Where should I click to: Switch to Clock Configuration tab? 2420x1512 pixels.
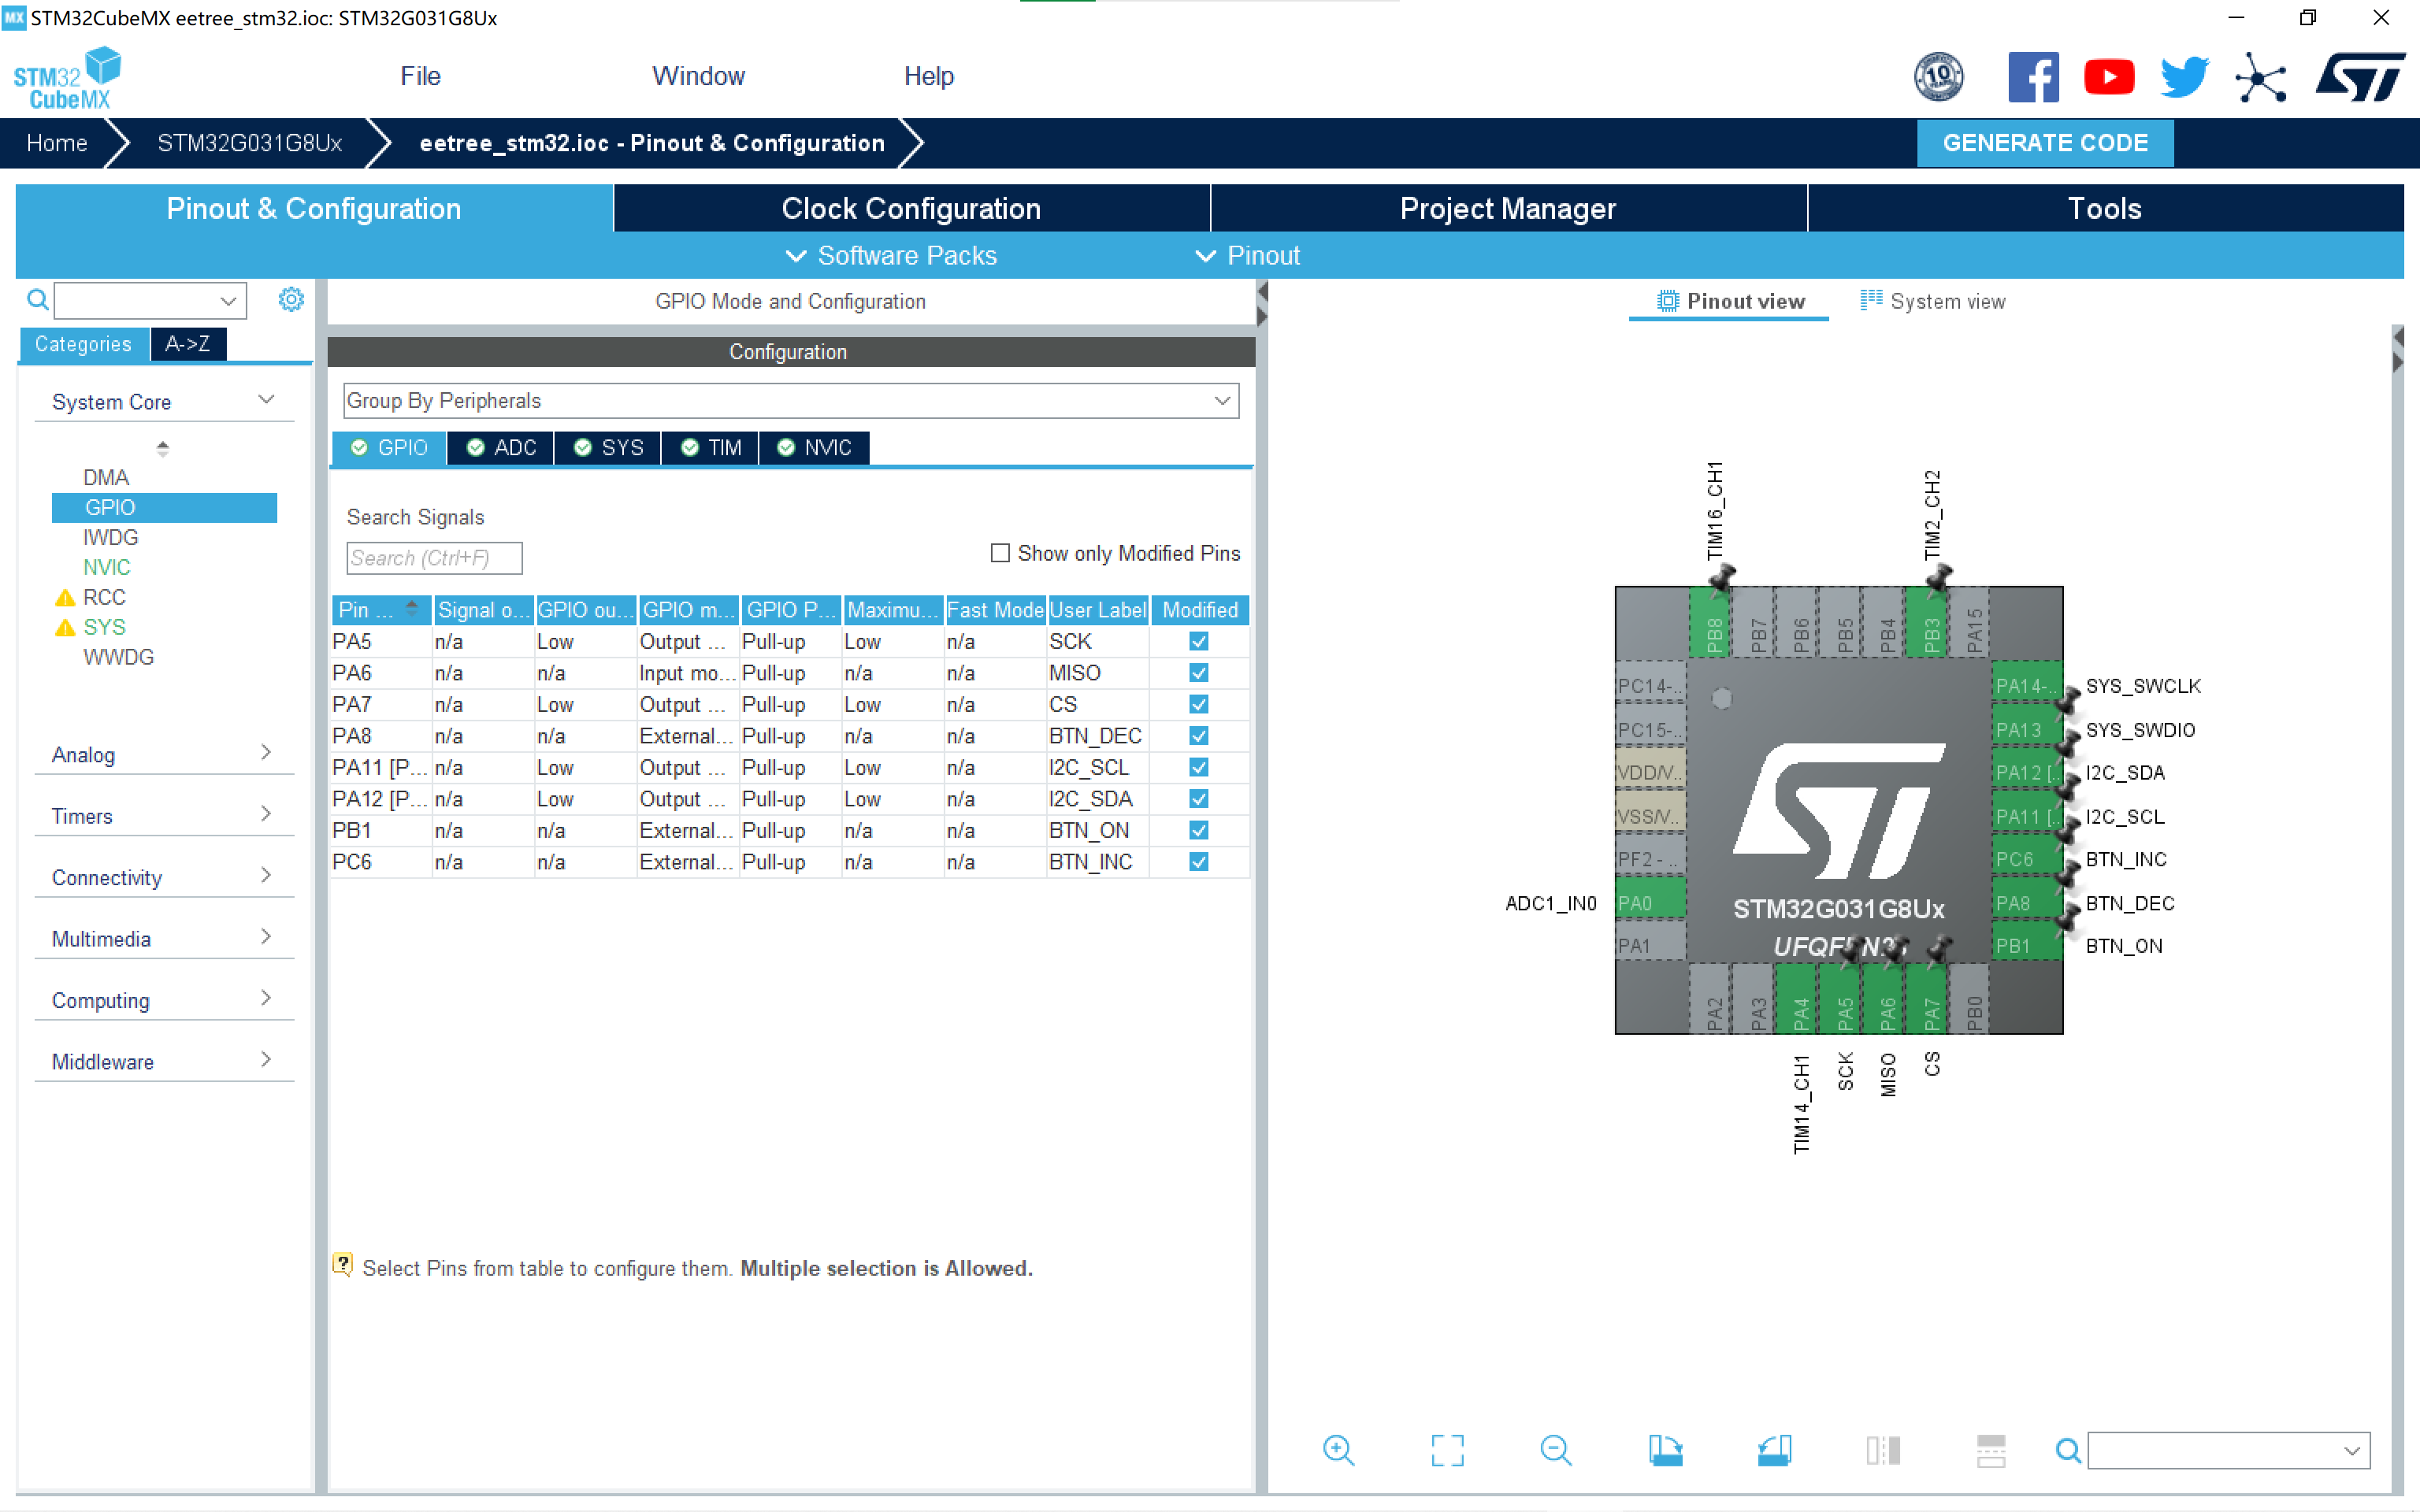tap(911, 208)
